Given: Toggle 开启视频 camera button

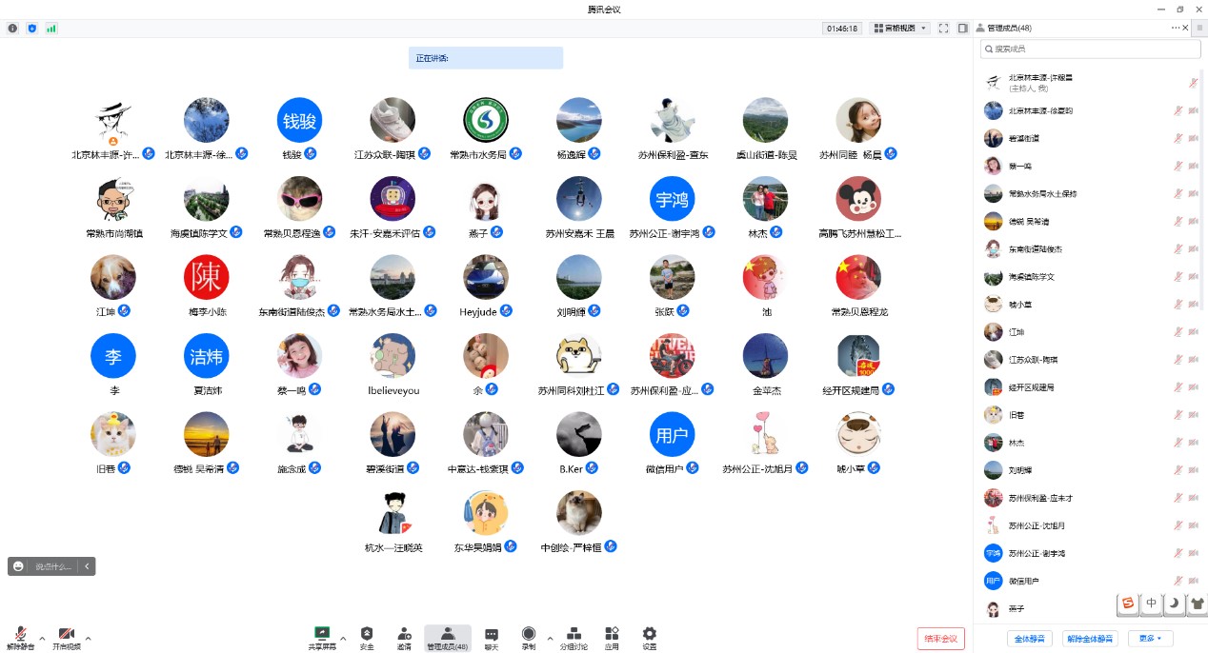Looking at the screenshot, I should point(67,637).
